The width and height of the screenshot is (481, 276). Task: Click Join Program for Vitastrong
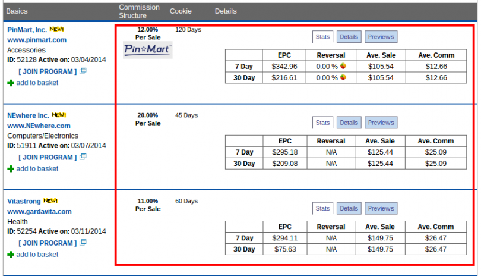tap(48, 243)
